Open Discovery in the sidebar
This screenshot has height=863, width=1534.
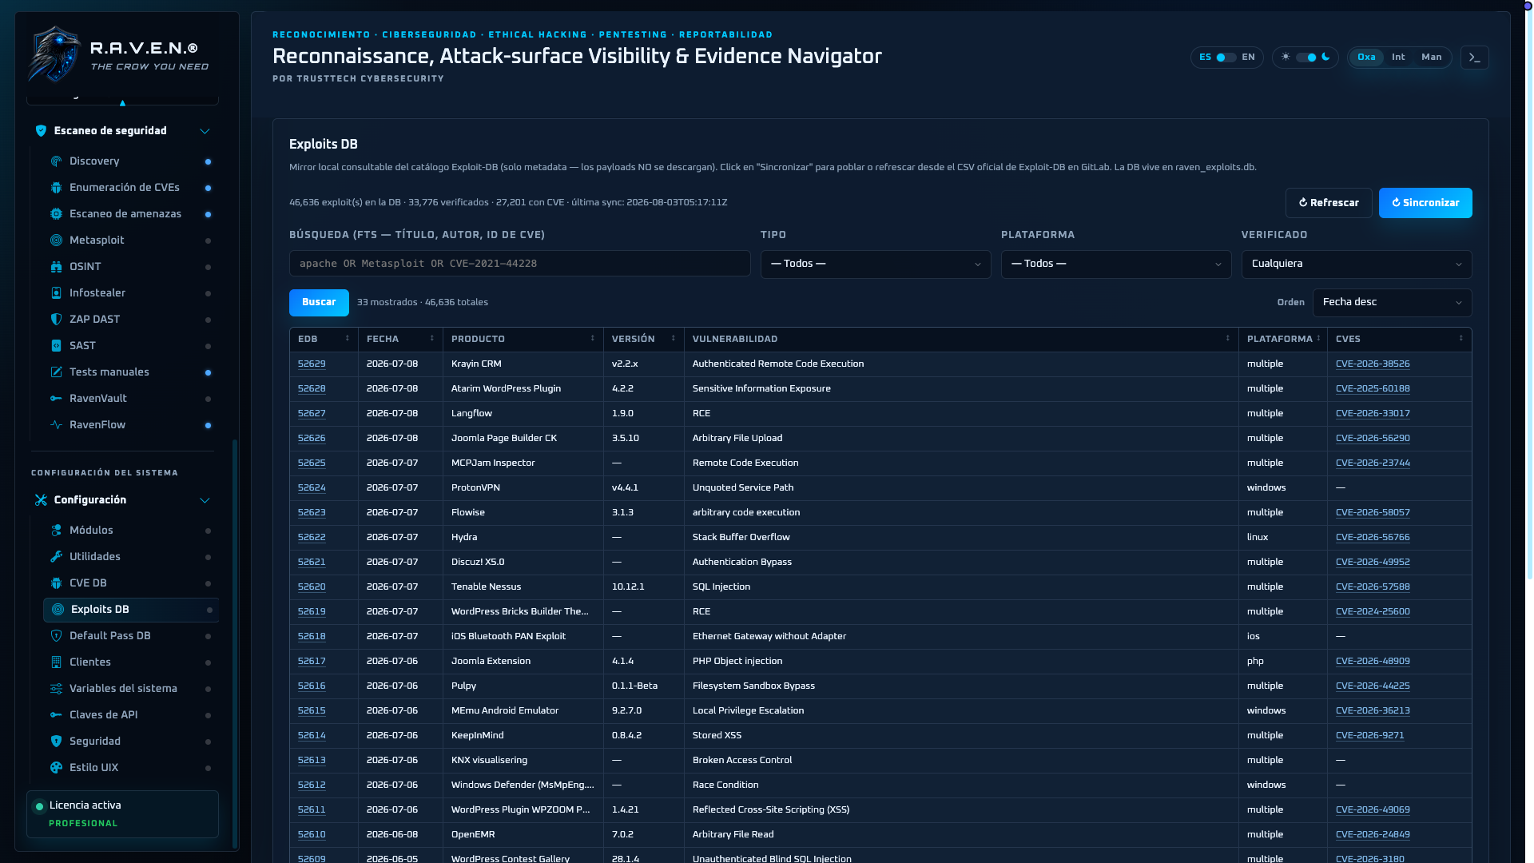131,161
